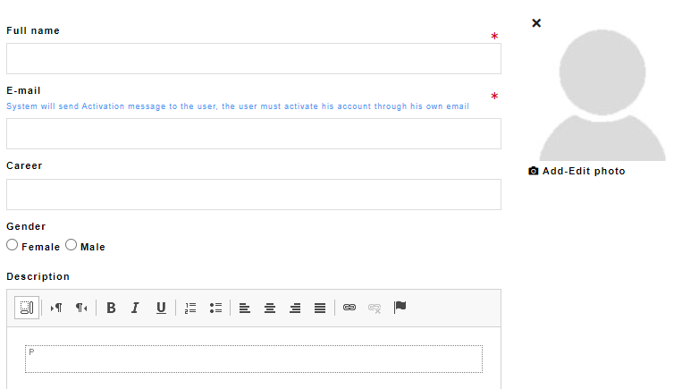Remove photo using the X button
The width and height of the screenshot is (682, 389).
536,23
